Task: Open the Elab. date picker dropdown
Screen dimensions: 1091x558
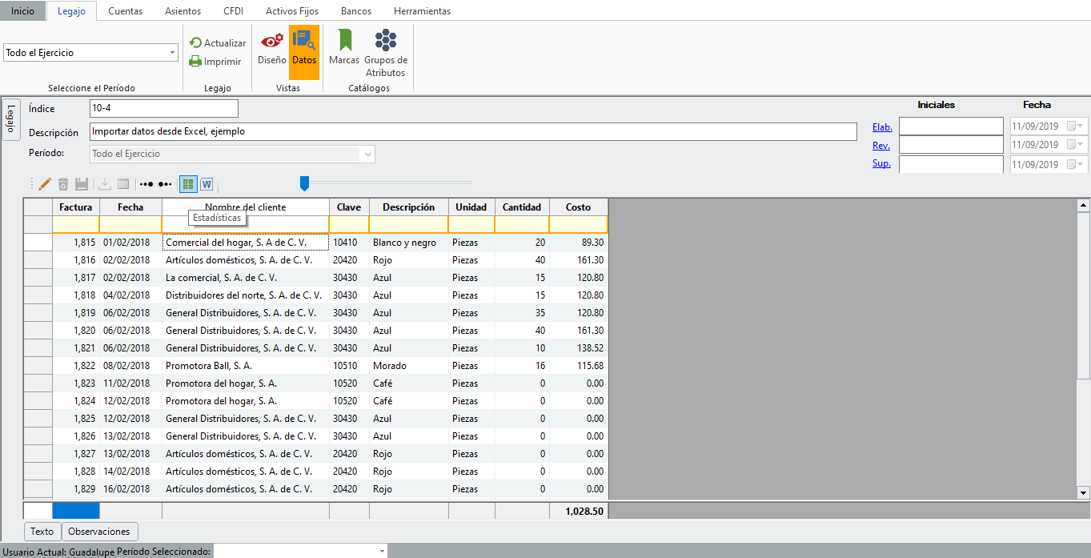Action: pyautogui.click(x=1081, y=126)
